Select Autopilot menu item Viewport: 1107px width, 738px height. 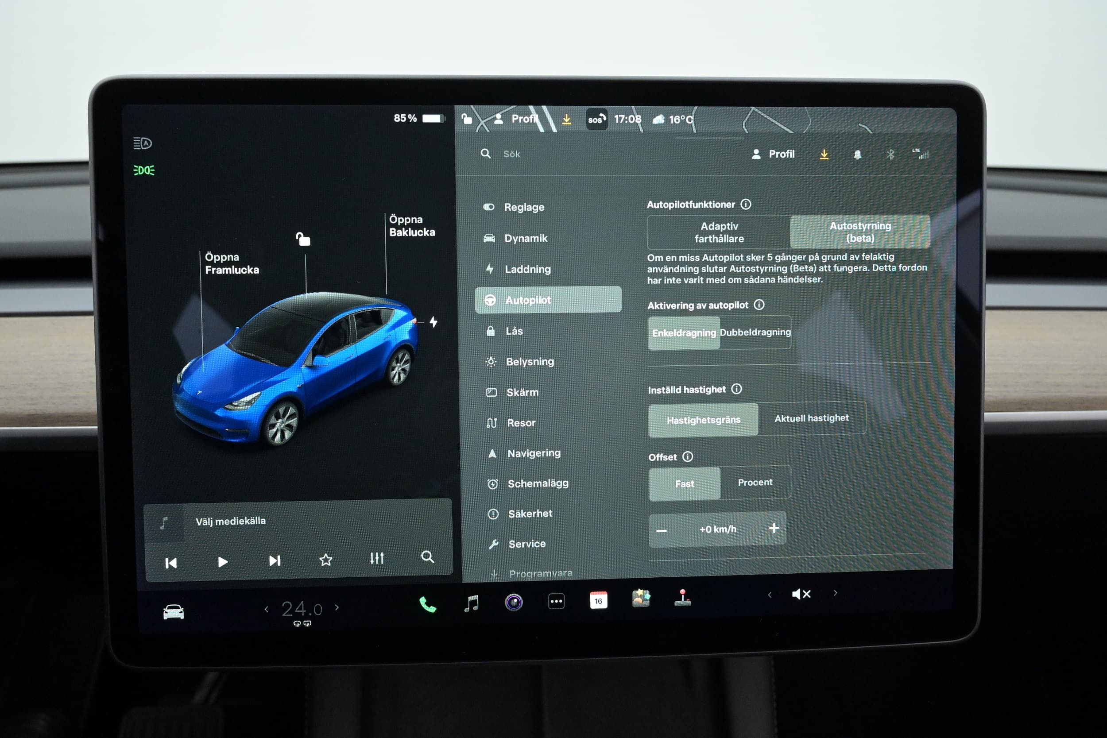pyautogui.click(x=548, y=300)
